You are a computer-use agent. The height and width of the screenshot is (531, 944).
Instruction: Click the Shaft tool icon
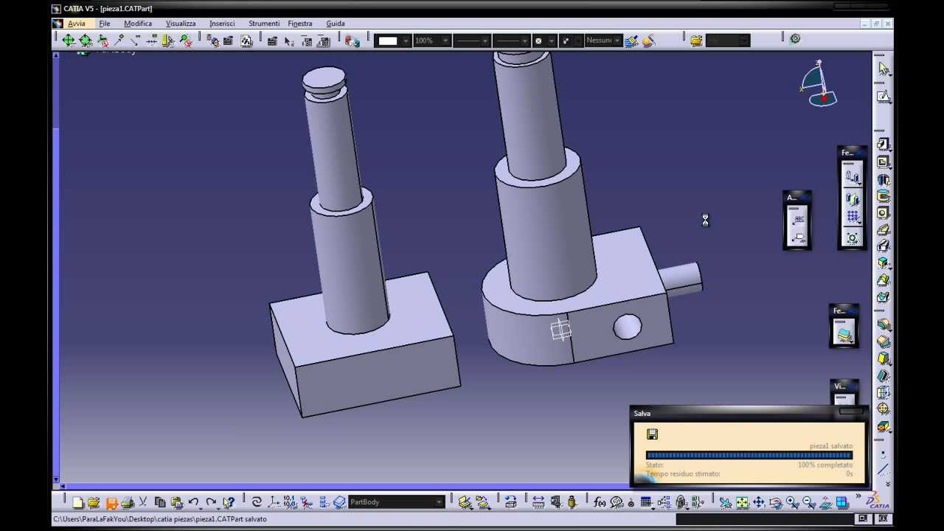point(884,179)
